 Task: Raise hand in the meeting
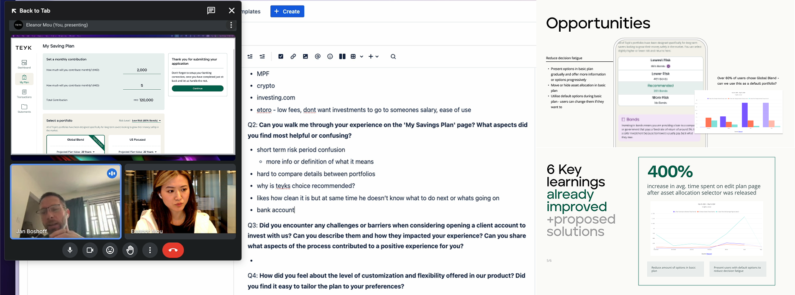(130, 250)
